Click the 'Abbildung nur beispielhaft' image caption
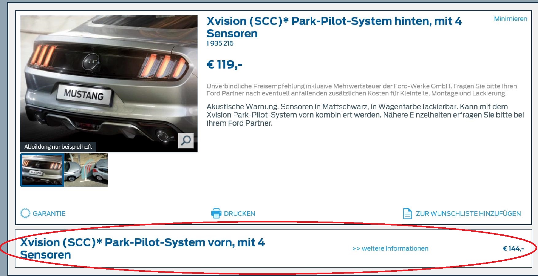Viewport: 538px width, 276px height. [x=58, y=147]
